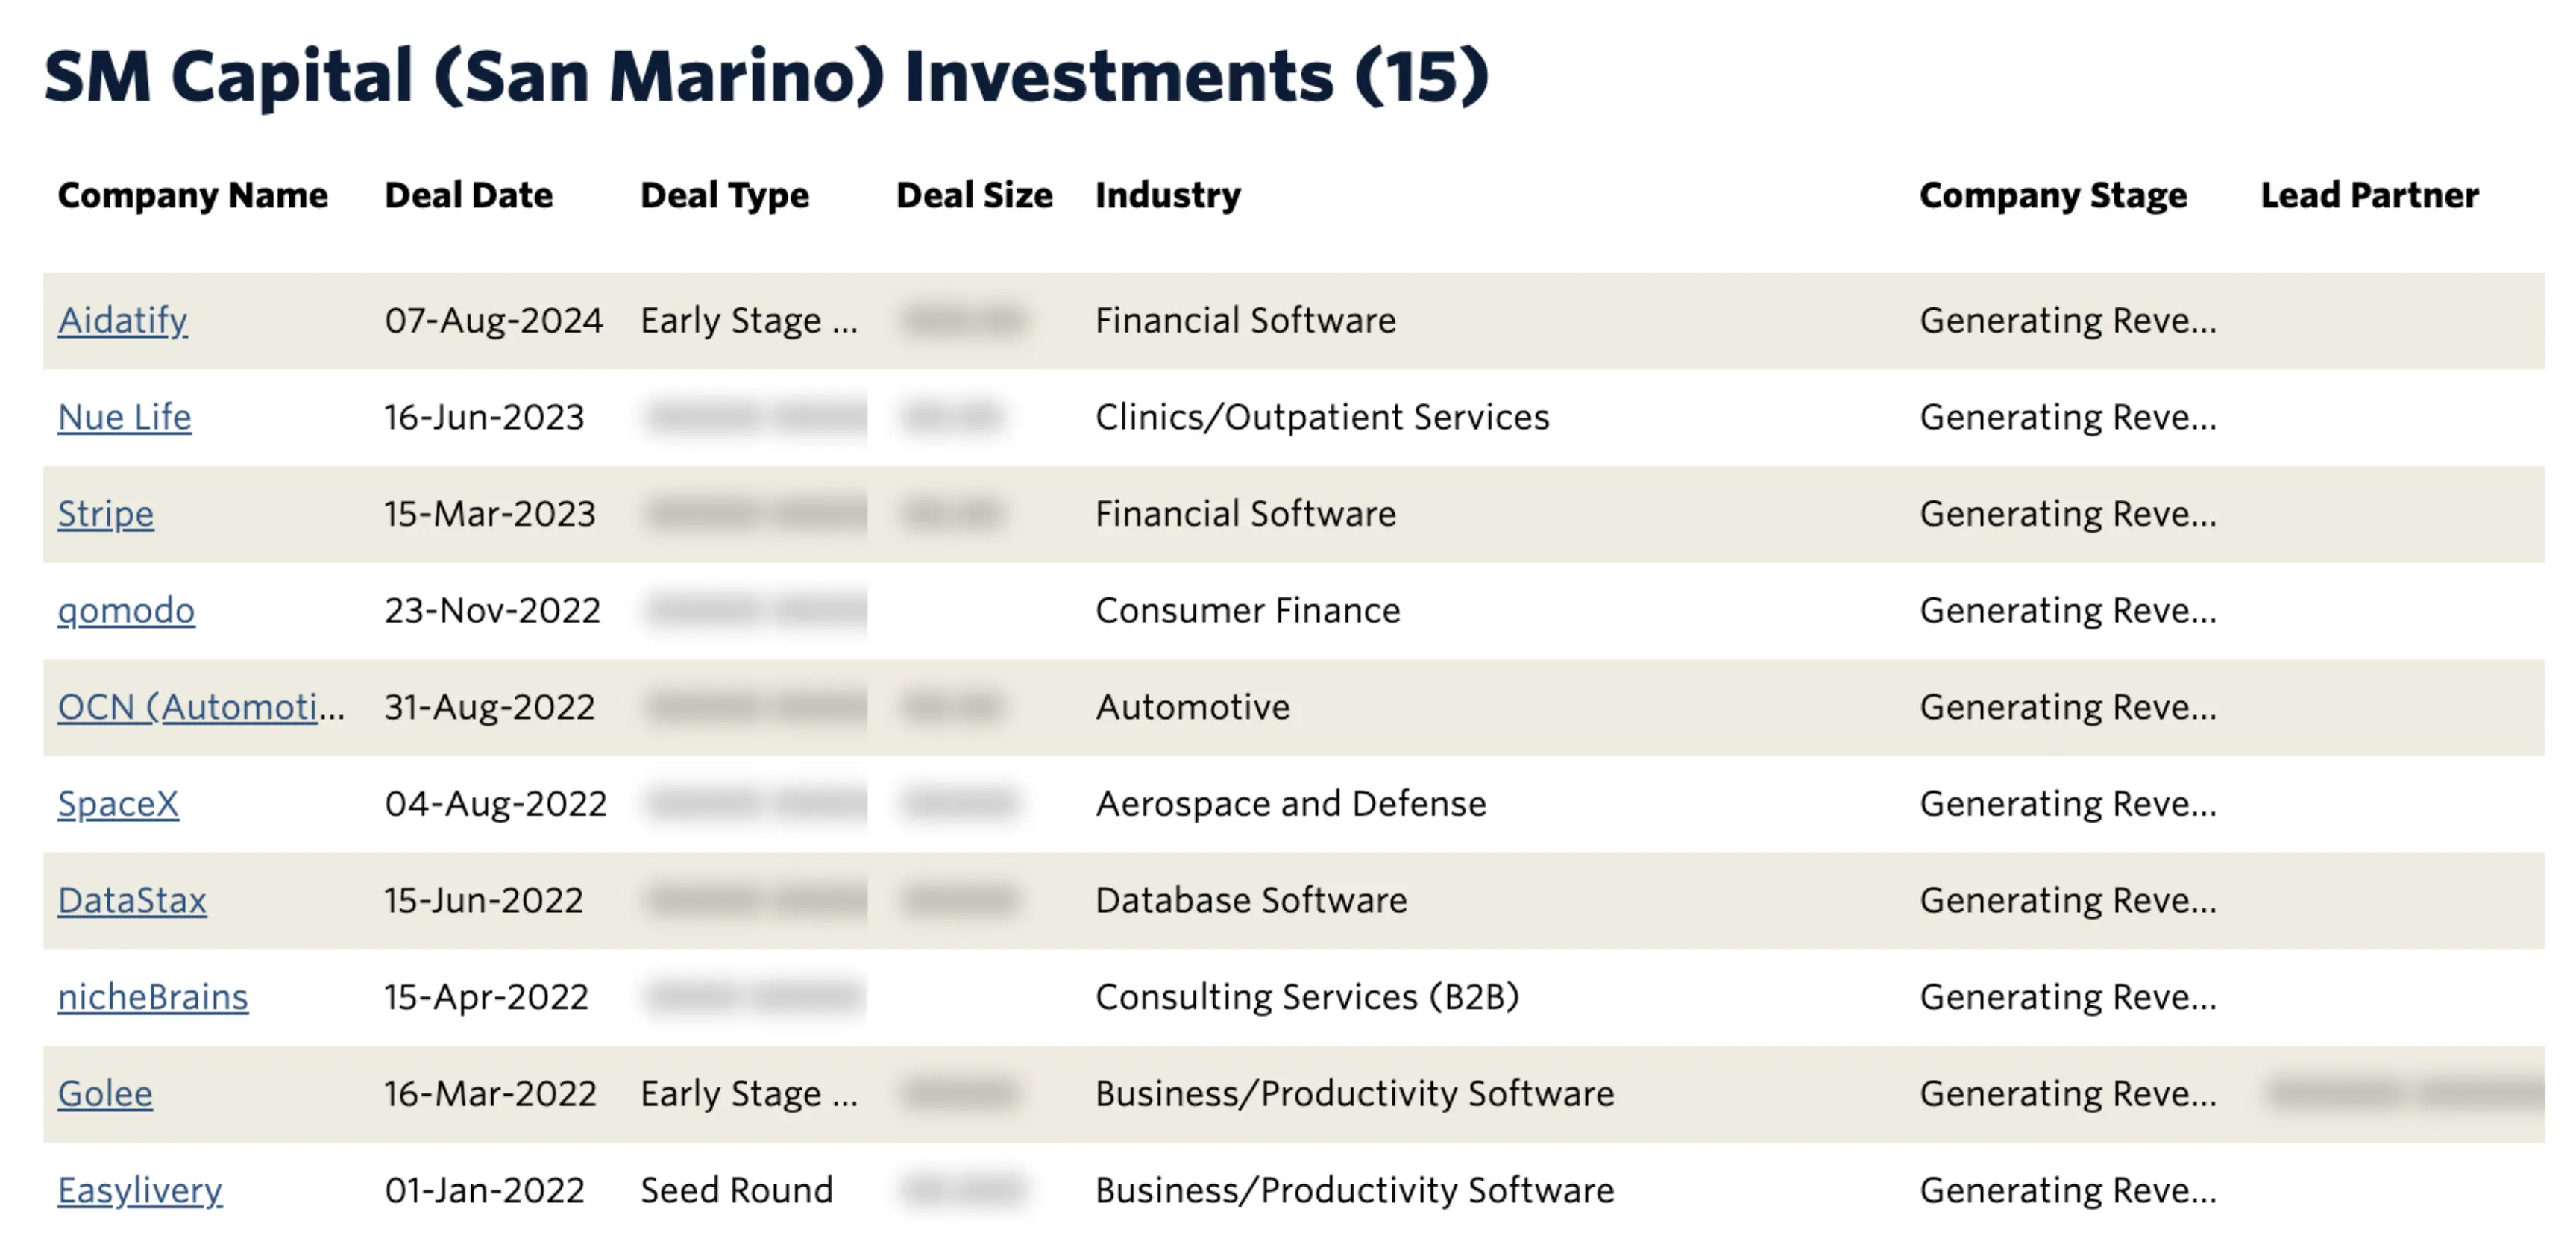Click the Deal Size column header
This screenshot has height=1247, width=2576.
point(973,195)
